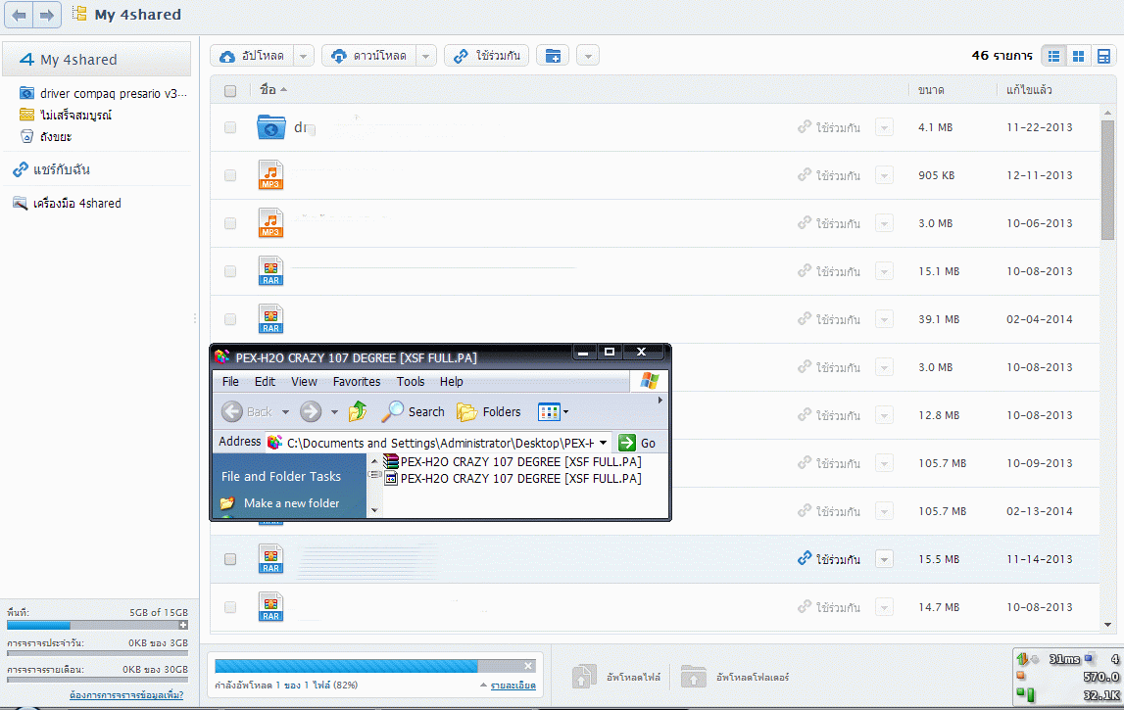Click the Forward arrow in the Explorer window
The height and width of the screenshot is (710, 1124).
tap(311, 411)
